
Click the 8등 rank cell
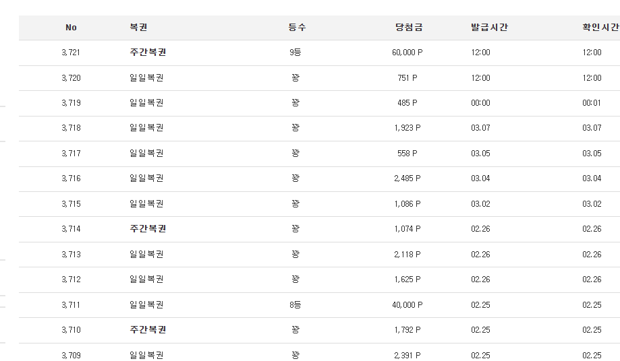[x=295, y=305]
